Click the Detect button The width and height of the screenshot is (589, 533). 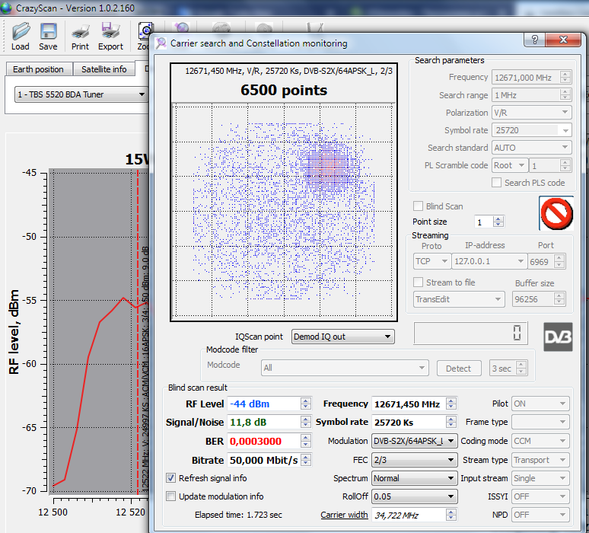tap(459, 368)
